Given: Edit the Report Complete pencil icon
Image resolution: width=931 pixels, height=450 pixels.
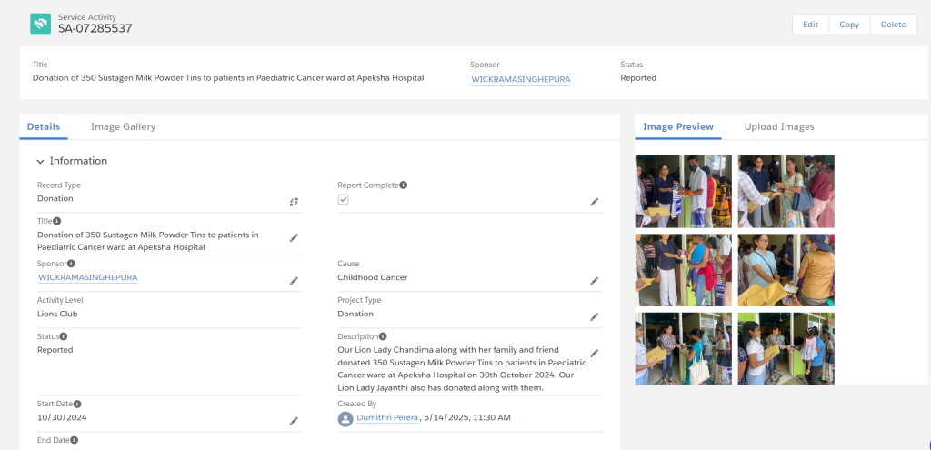Looking at the screenshot, I should pos(595,202).
